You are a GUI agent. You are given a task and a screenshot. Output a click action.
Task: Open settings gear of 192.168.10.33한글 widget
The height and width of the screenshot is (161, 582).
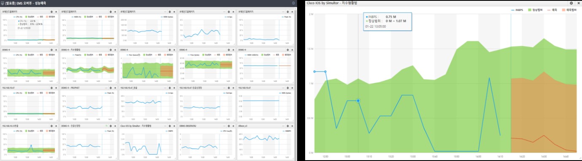click(51, 126)
